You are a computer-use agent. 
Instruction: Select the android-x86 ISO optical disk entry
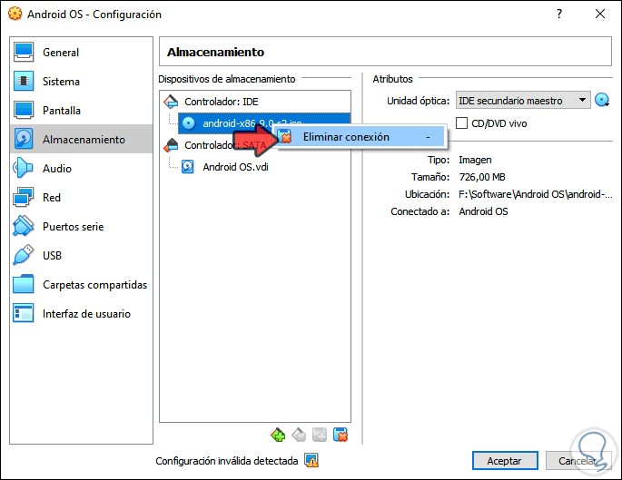click(x=264, y=123)
